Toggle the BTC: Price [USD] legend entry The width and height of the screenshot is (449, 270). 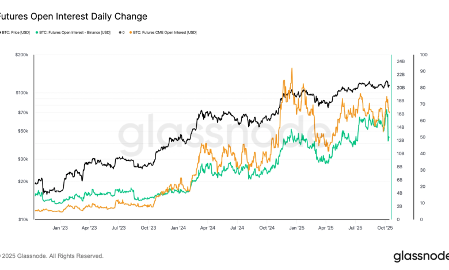(x=17, y=32)
